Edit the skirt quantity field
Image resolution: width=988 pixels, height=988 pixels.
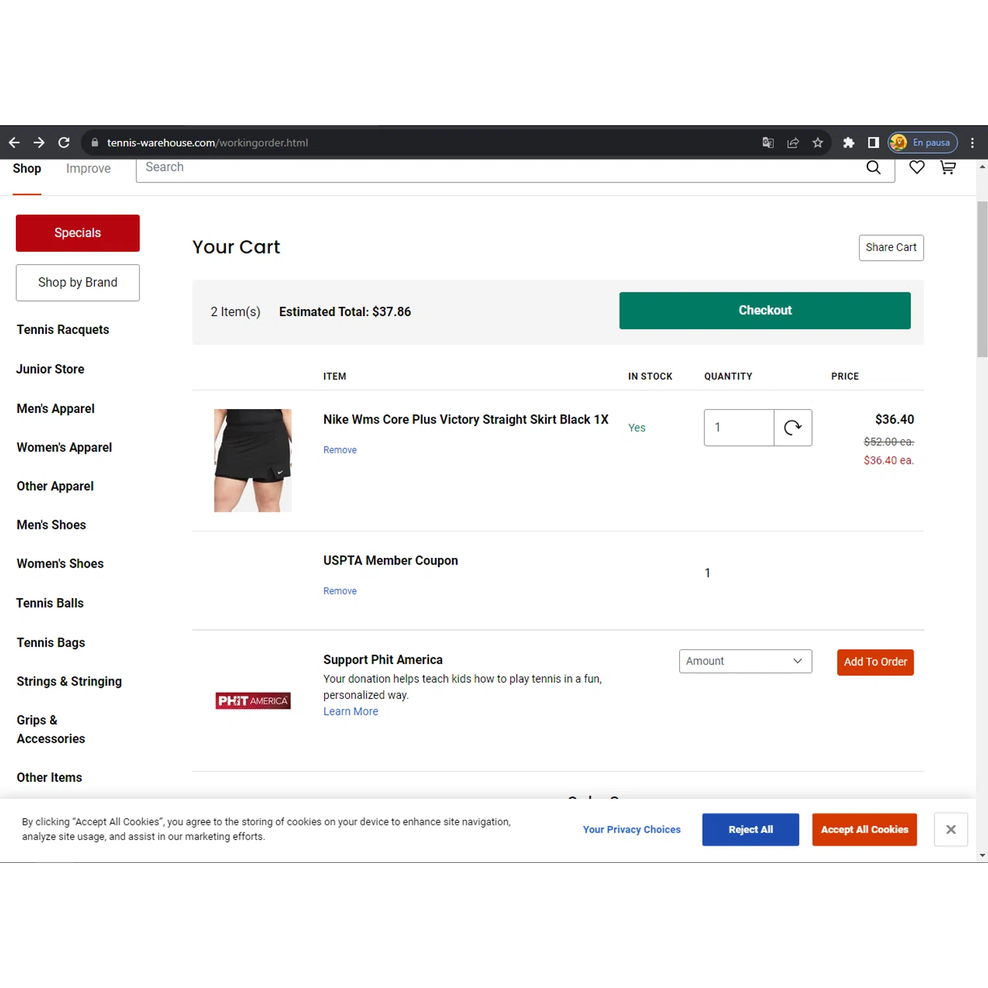(738, 427)
